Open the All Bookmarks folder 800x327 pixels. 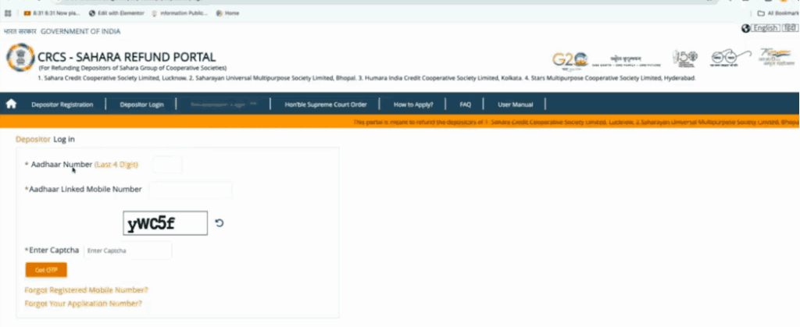778,13
